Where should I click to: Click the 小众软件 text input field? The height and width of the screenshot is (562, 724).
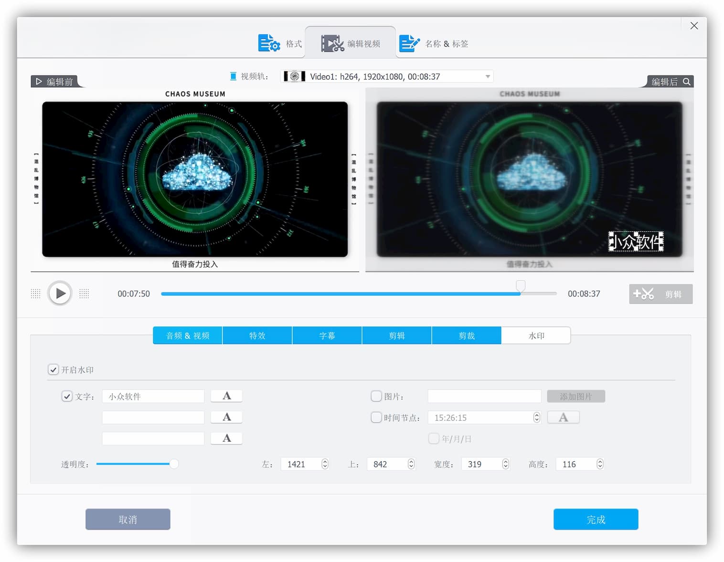pos(153,396)
